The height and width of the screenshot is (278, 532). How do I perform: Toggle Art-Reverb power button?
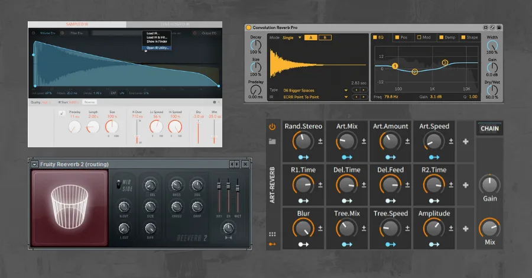coord(272,127)
